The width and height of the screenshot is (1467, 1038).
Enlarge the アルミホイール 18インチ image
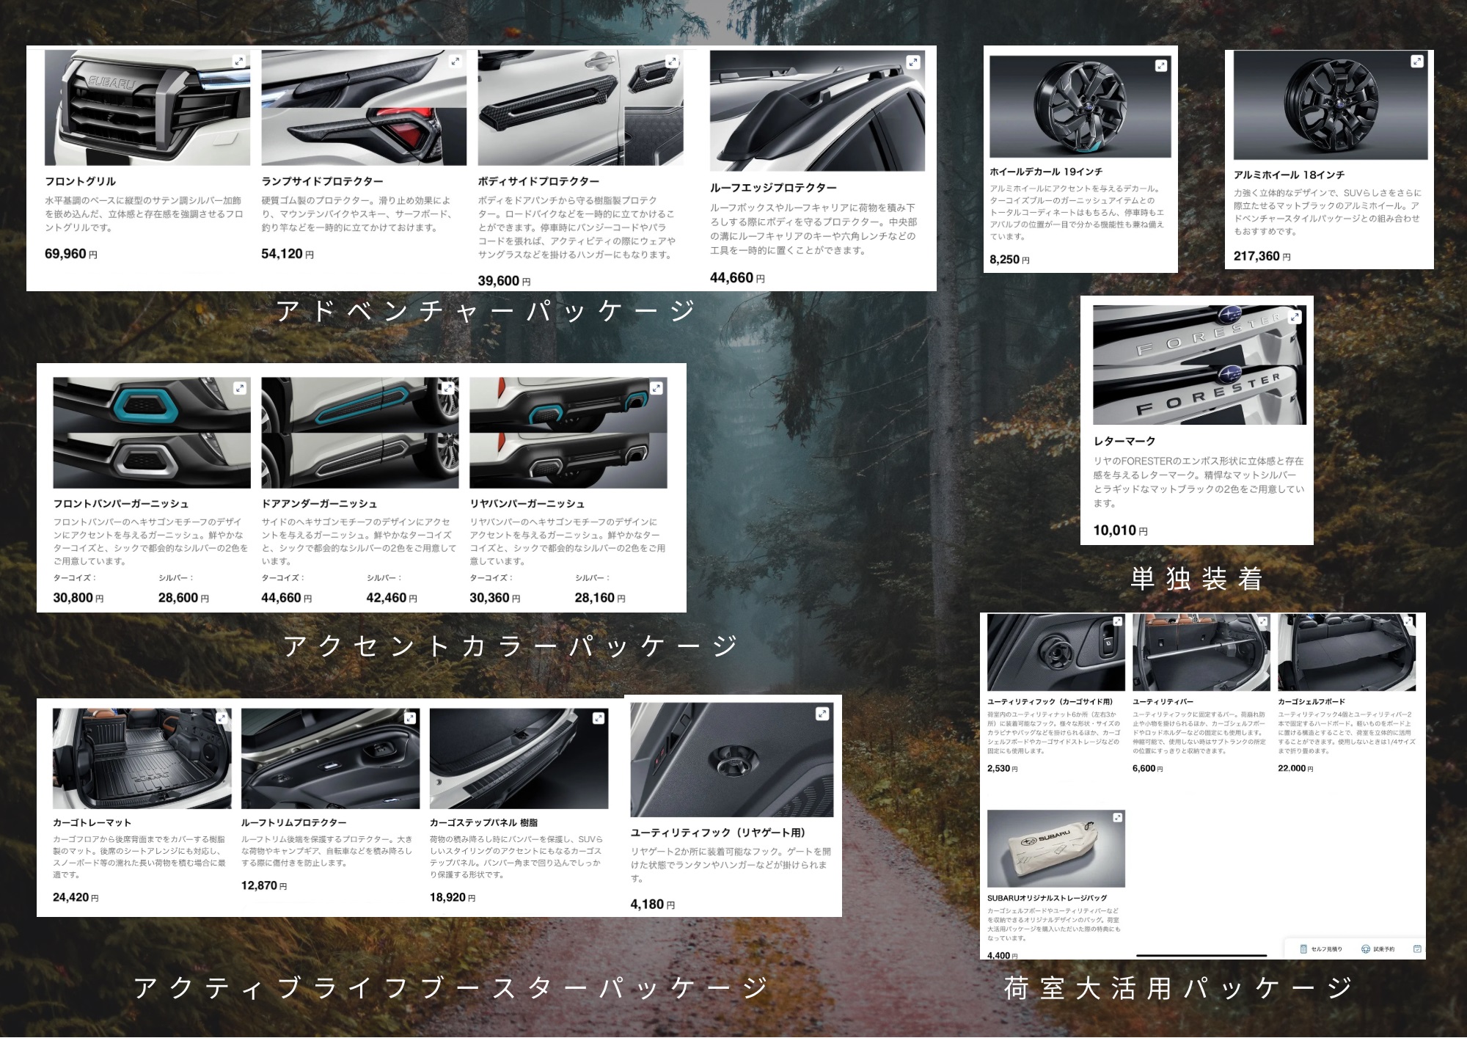1417,62
